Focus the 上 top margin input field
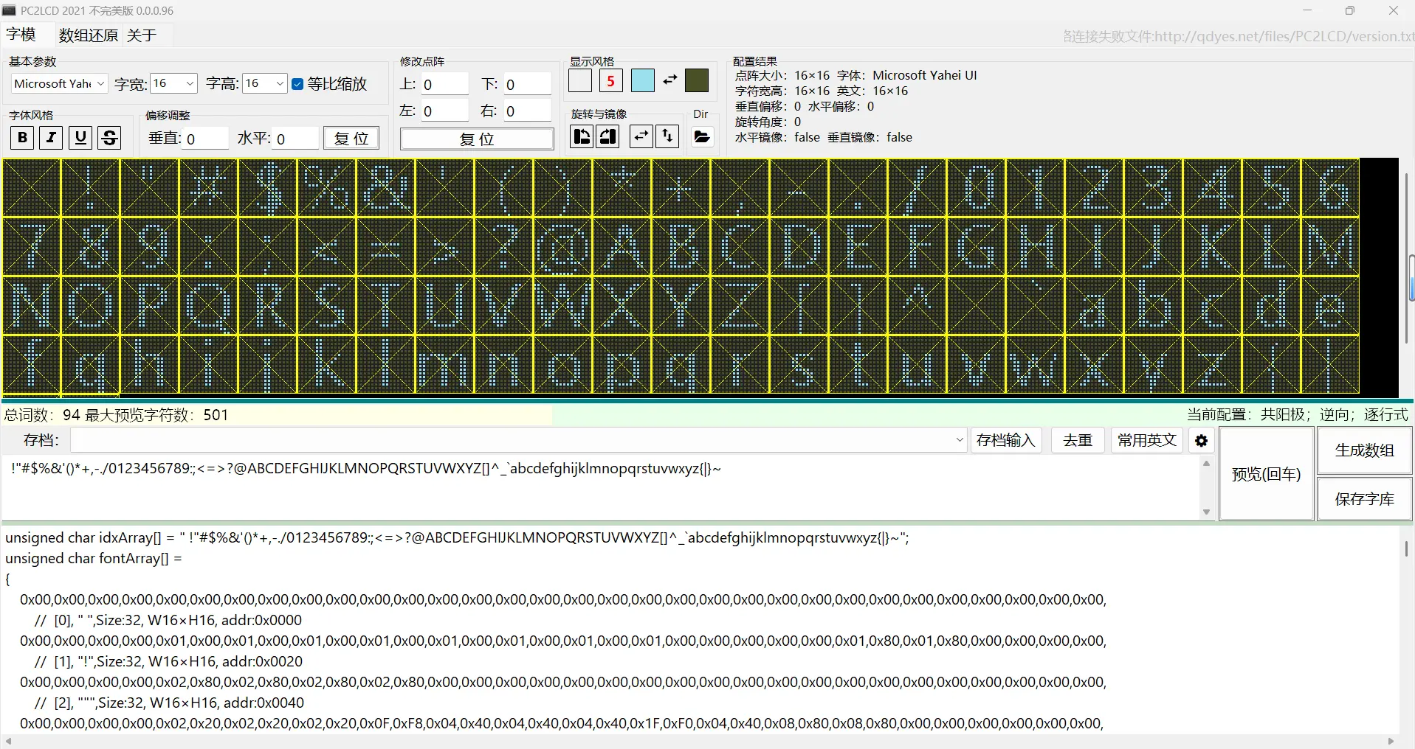Screen dimensions: 1415x749 coord(444,85)
